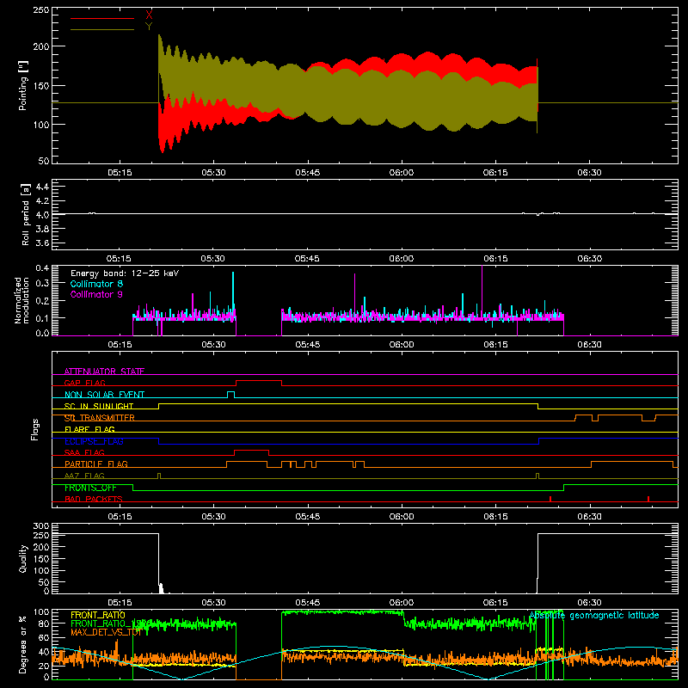Click the 300 tick on Quality axis

[x=41, y=526]
